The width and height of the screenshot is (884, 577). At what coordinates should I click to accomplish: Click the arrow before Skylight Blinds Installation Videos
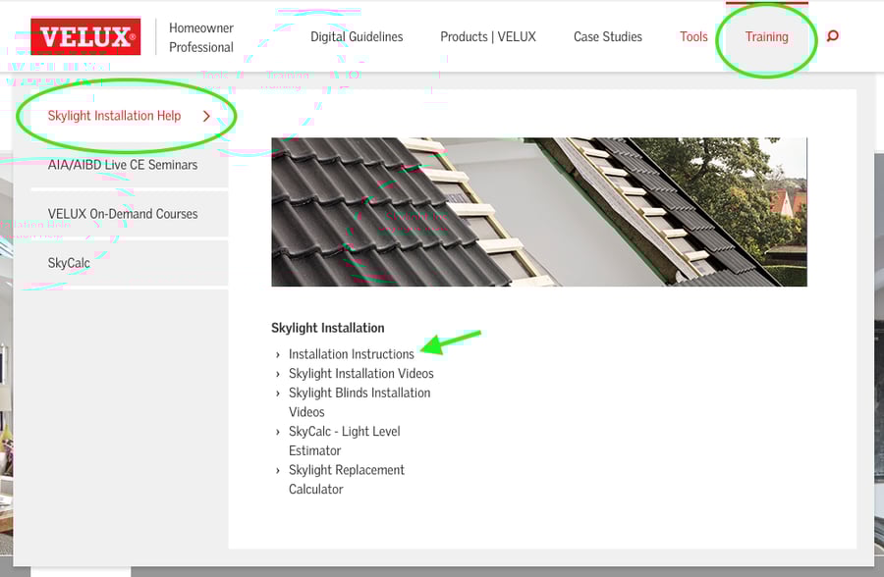tap(278, 393)
